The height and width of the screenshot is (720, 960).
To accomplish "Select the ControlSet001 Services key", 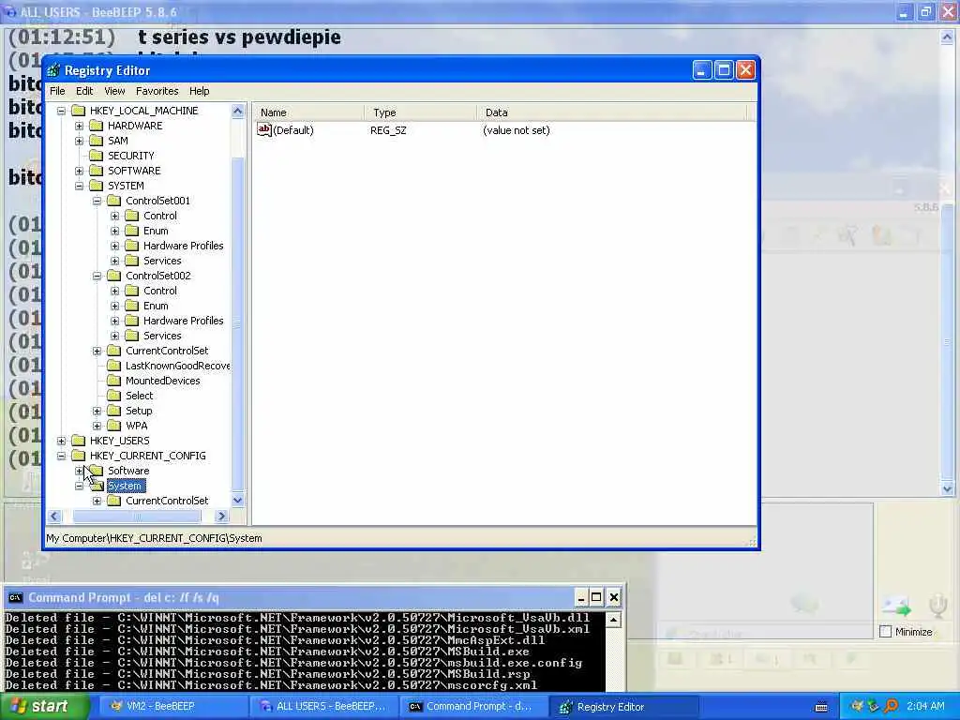I will click(x=162, y=261).
